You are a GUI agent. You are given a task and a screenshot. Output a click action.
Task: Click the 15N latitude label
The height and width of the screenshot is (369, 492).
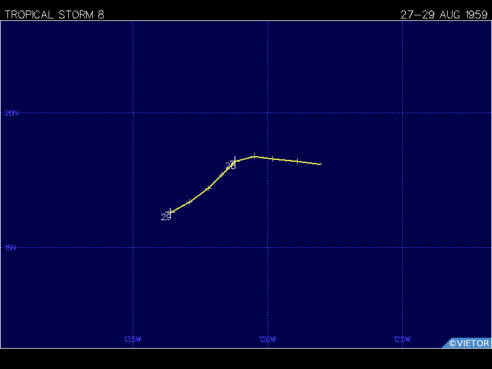point(10,248)
